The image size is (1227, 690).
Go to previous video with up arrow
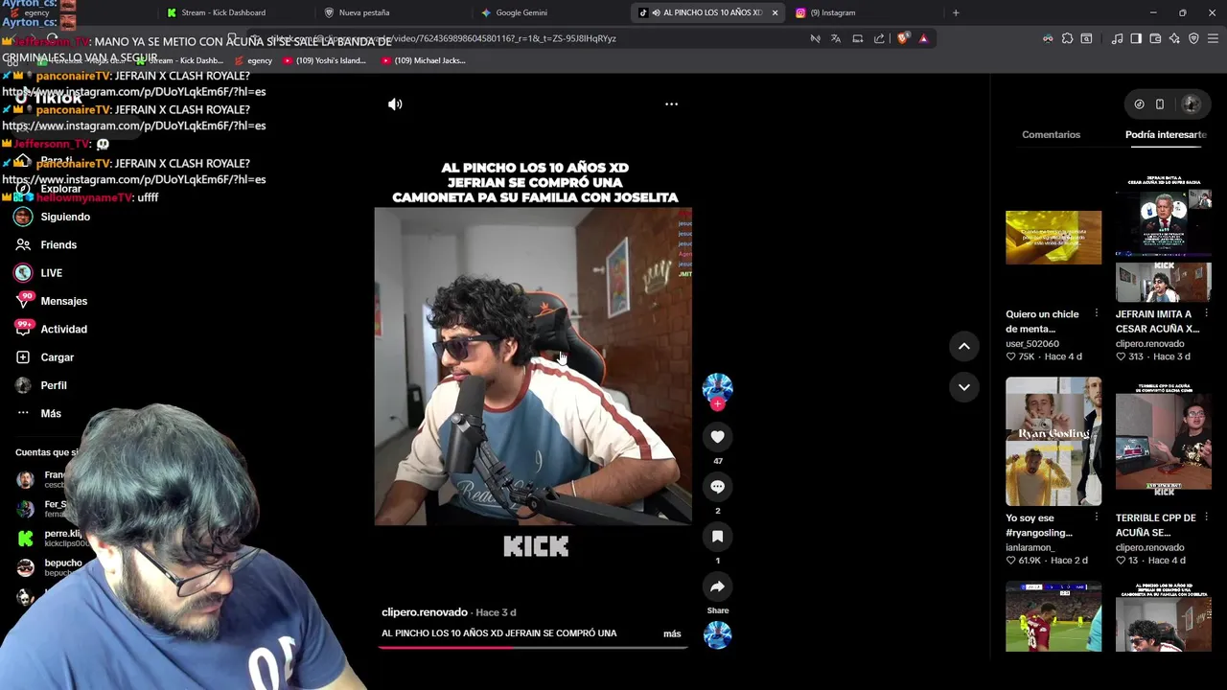click(964, 346)
